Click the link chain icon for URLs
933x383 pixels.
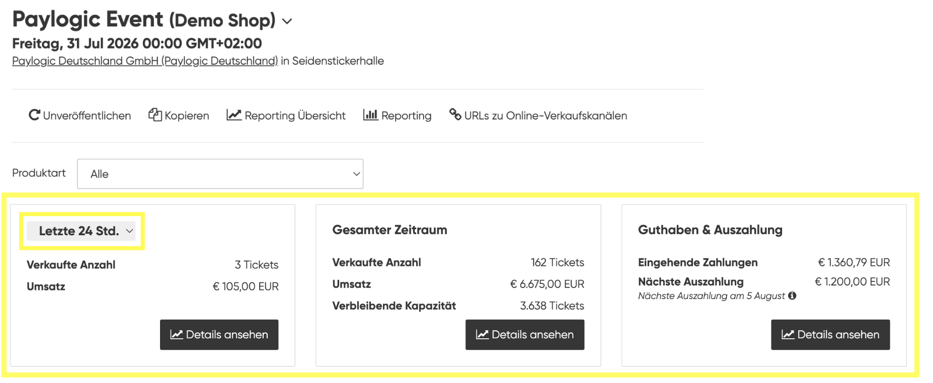point(455,115)
